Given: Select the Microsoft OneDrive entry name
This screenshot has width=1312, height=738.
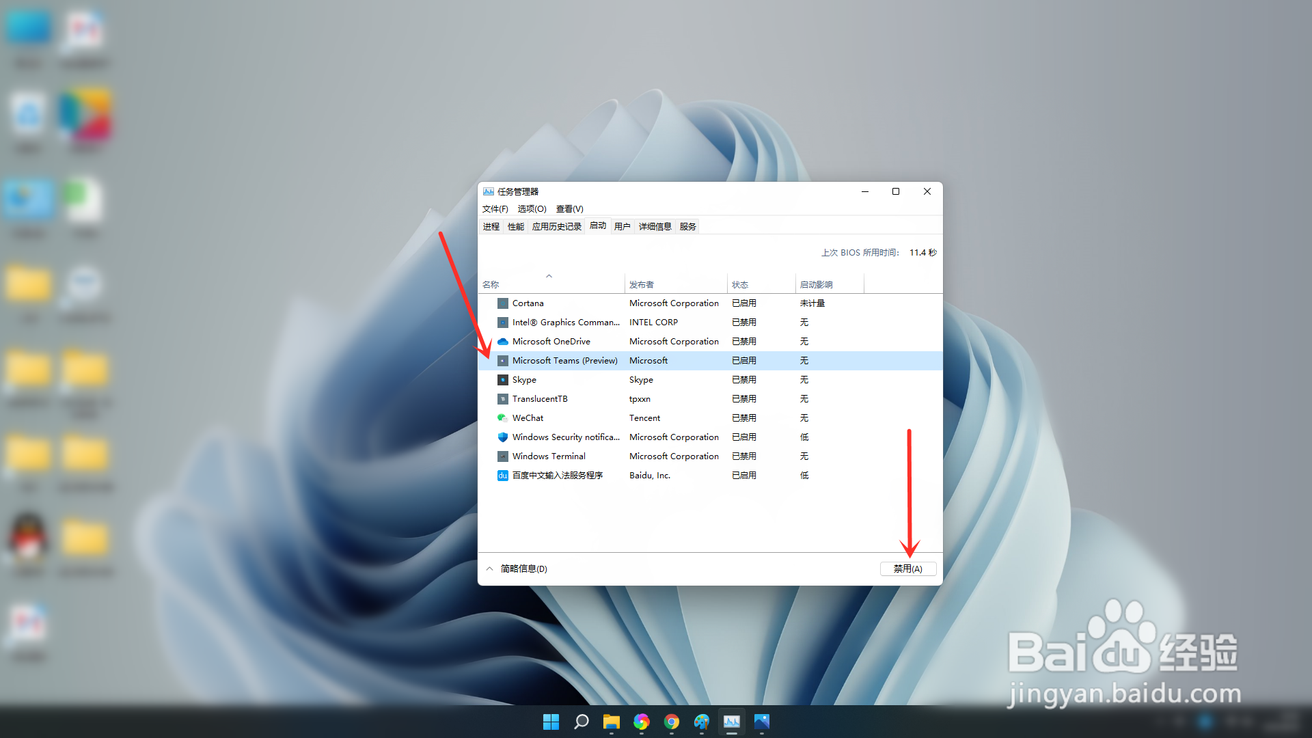Looking at the screenshot, I should click(551, 342).
